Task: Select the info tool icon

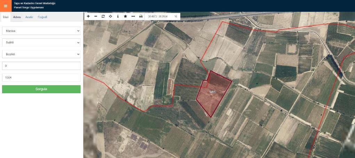Action: (118, 16)
